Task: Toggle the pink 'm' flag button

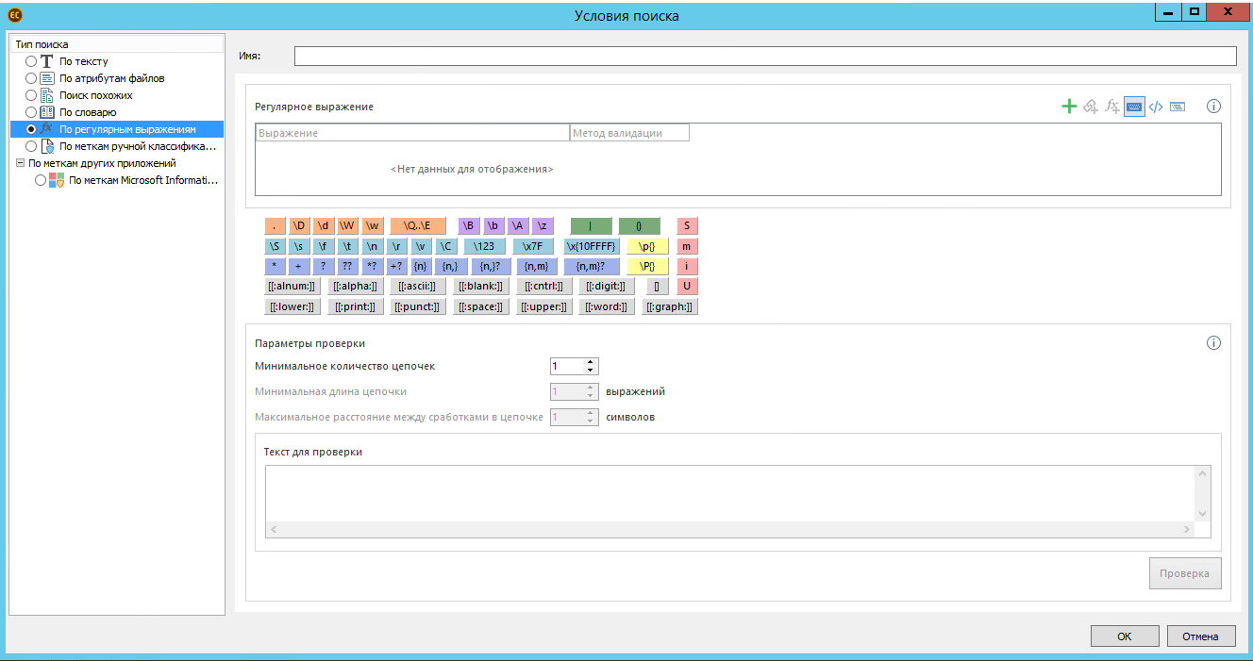Action: 687,246
